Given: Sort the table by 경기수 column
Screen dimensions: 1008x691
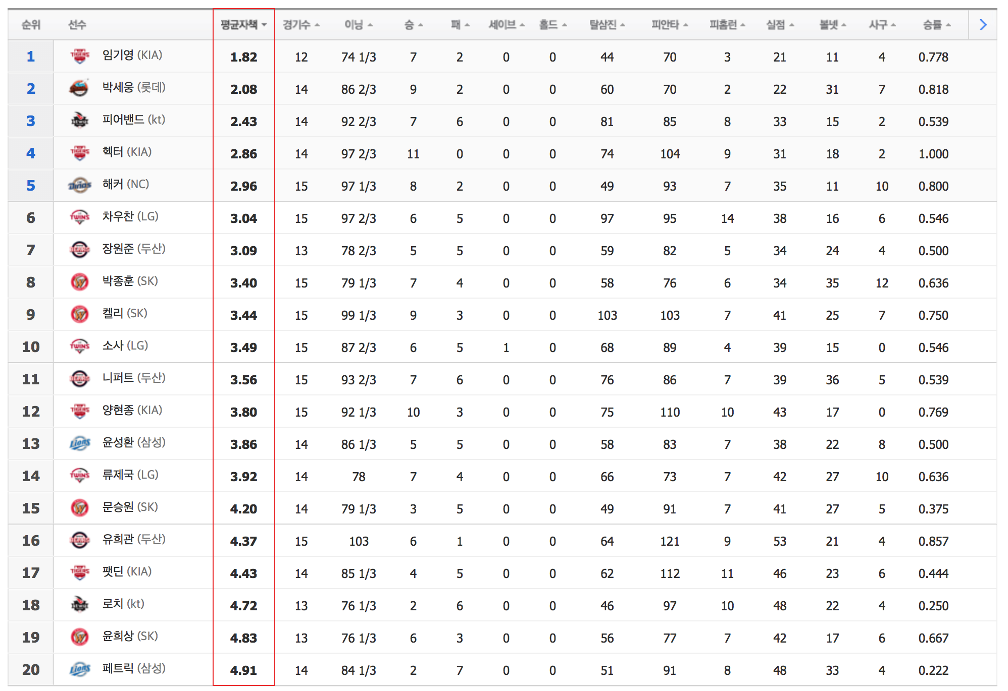Looking at the screenshot, I should click(x=301, y=25).
